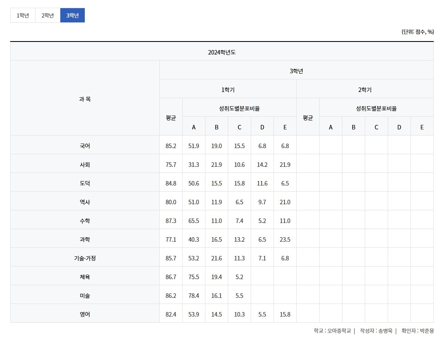Click the 미술 A-grade value 78.4
This screenshot has height=343, width=448.
(194, 295)
